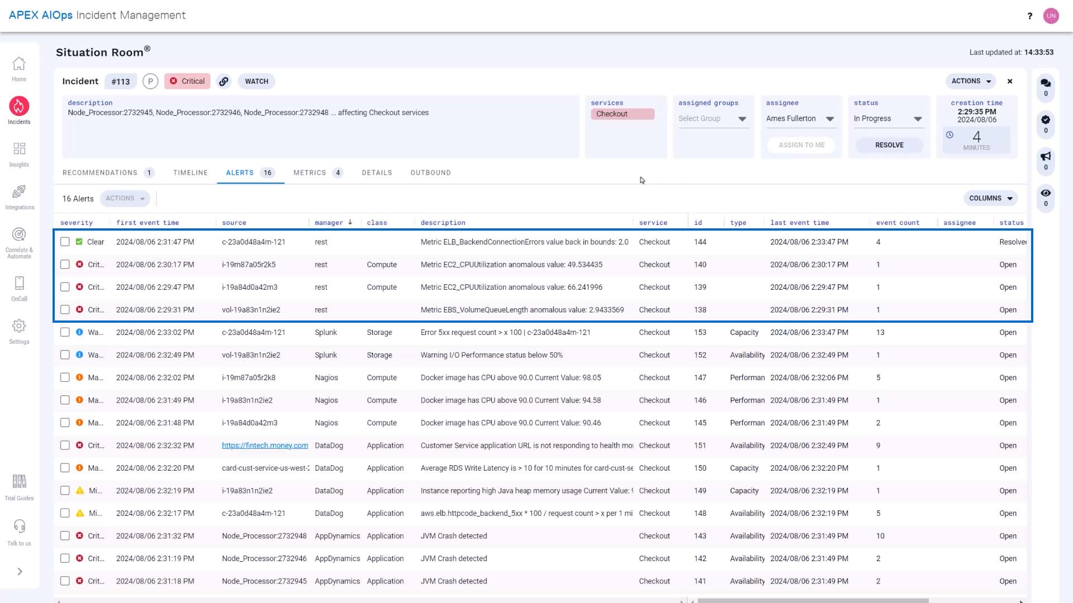Screen dimensions: 1073x603
Task: Select the checkbox for alert 141
Action: (x=65, y=581)
